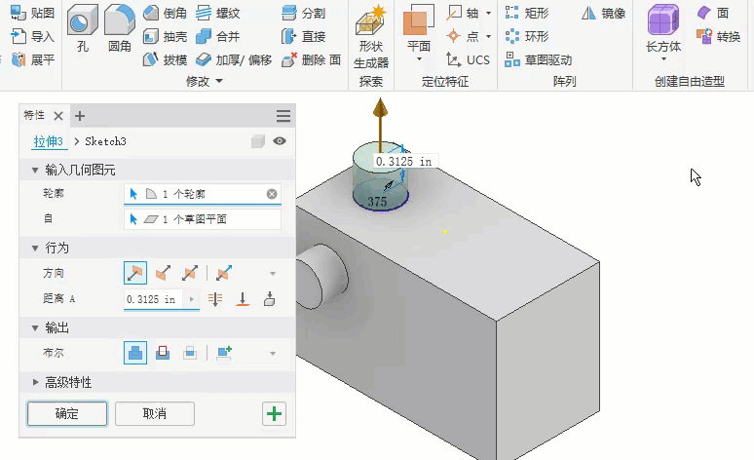
Task: Choose the 矩形 rectangular pattern tool
Action: [527, 13]
